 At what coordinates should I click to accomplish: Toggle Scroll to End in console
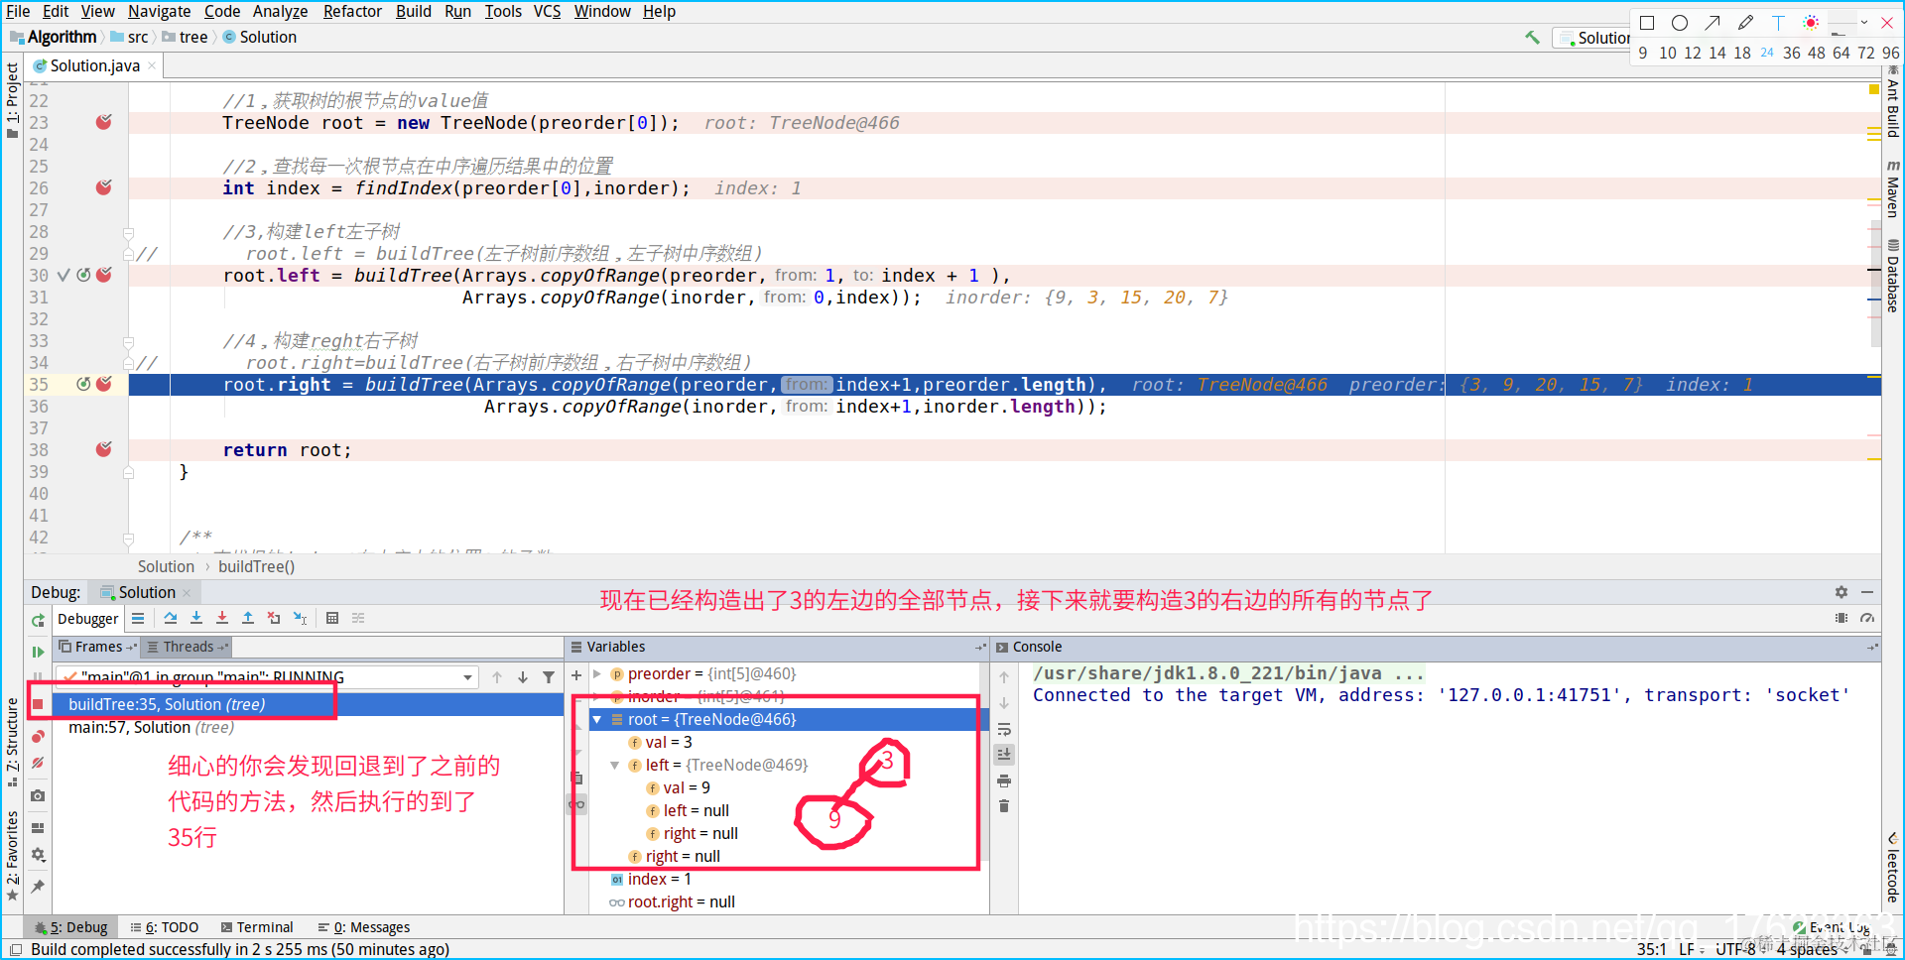point(1004,755)
